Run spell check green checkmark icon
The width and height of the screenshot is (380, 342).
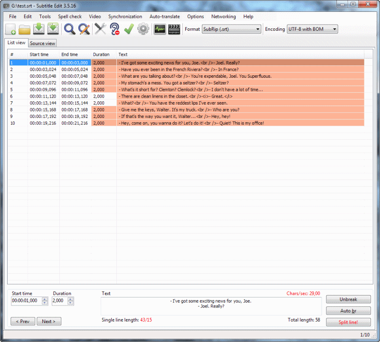[x=129, y=29]
